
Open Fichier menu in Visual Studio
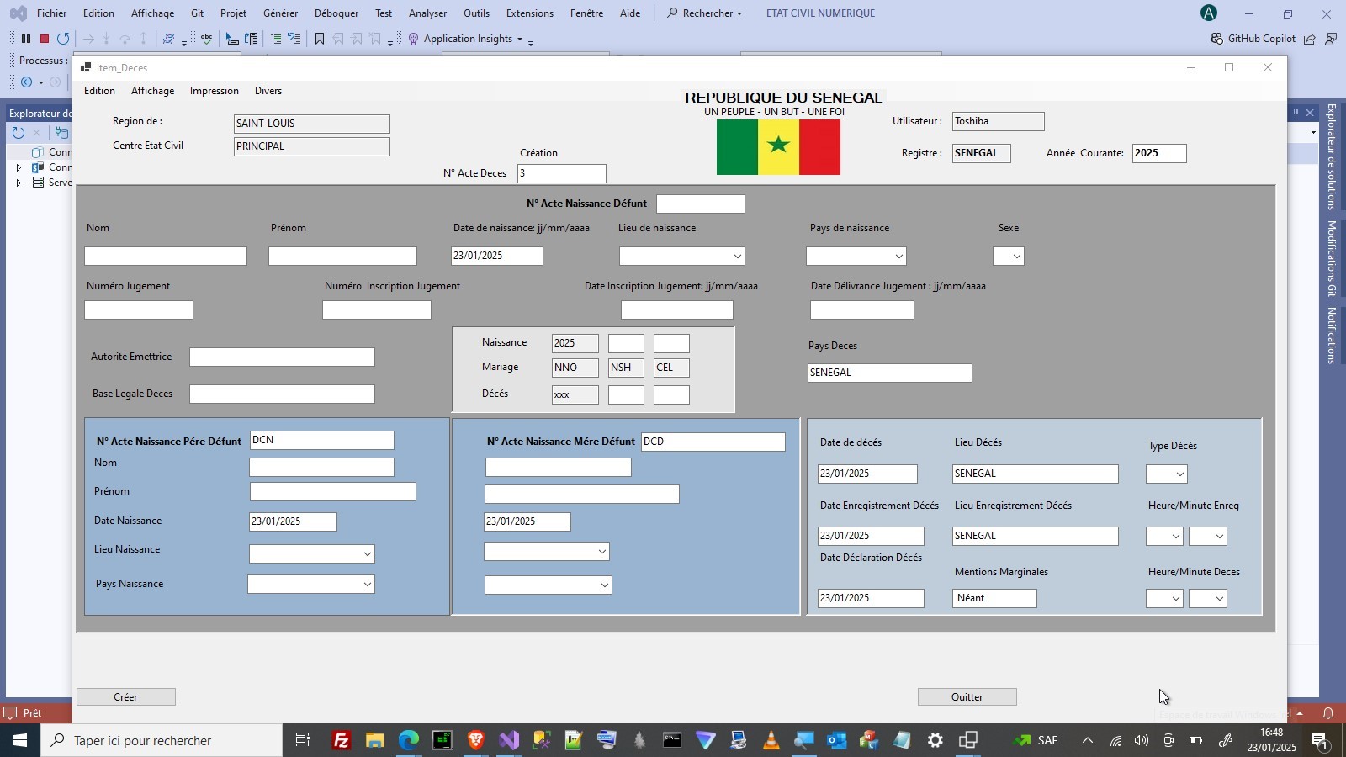(x=51, y=13)
